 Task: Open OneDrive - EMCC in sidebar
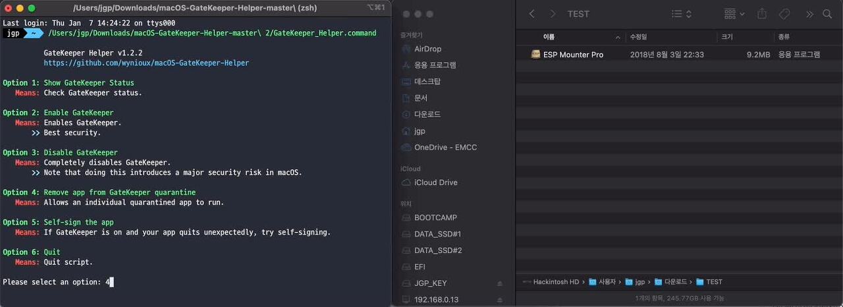pos(445,148)
